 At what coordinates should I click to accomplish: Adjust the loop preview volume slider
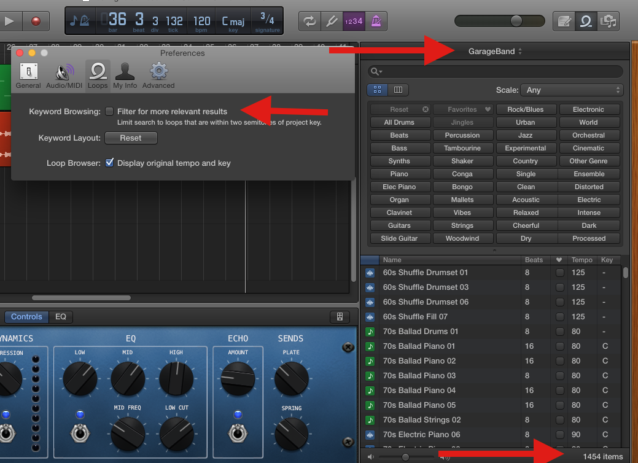click(x=405, y=457)
